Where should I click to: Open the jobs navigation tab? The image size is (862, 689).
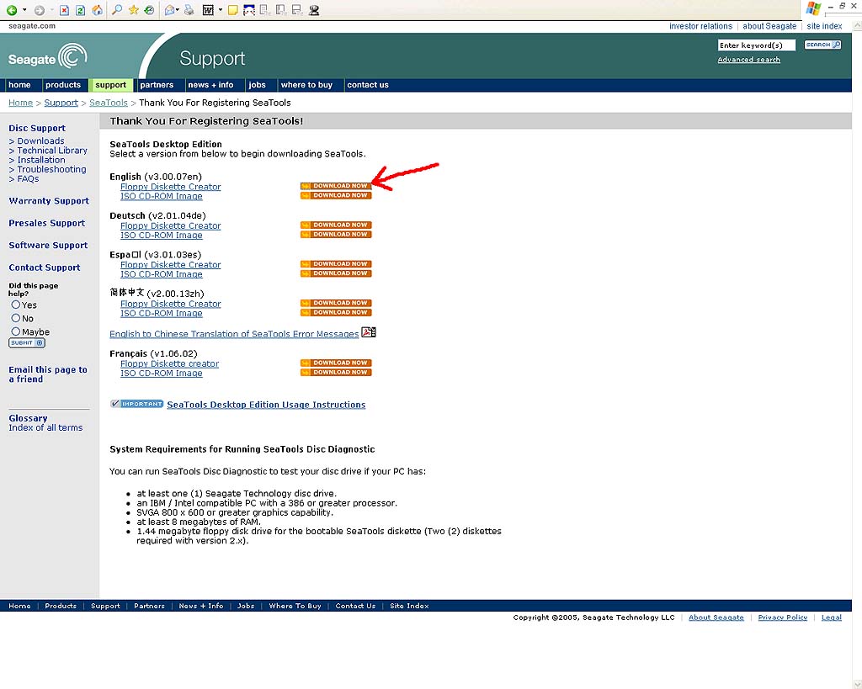pos(258,85)
